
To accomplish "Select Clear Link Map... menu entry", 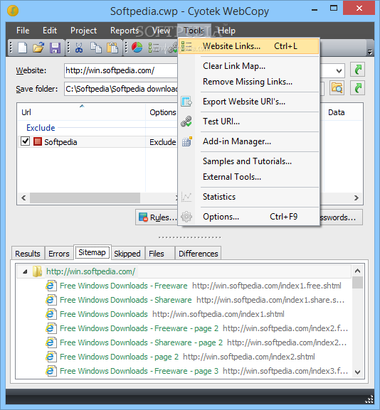I will click(x=249, y=66).
